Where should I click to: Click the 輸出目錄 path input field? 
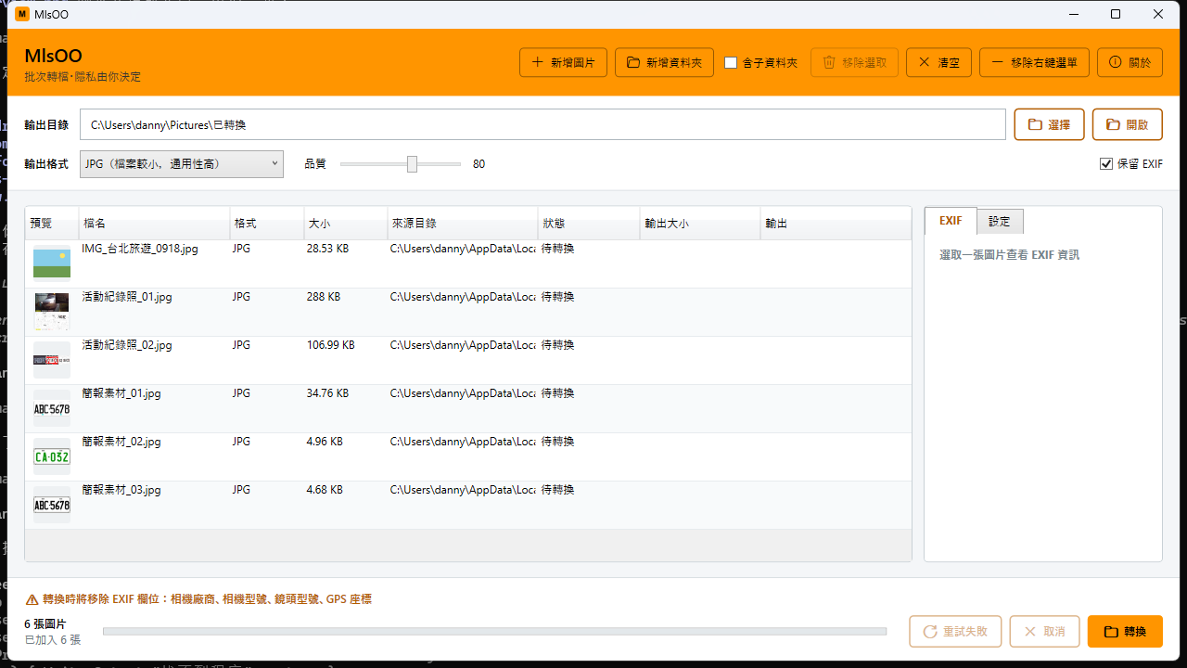pos(542,124)
